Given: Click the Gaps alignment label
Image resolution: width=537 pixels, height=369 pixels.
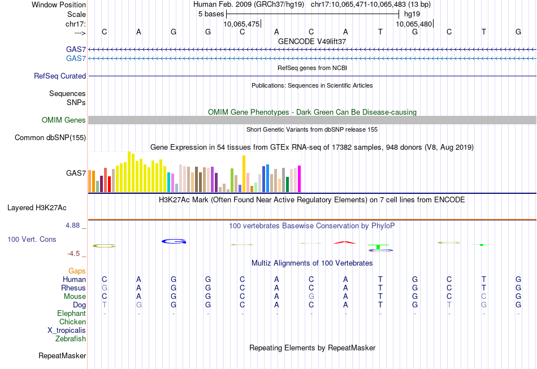Looking at the screenshot, I should [77, 271].
